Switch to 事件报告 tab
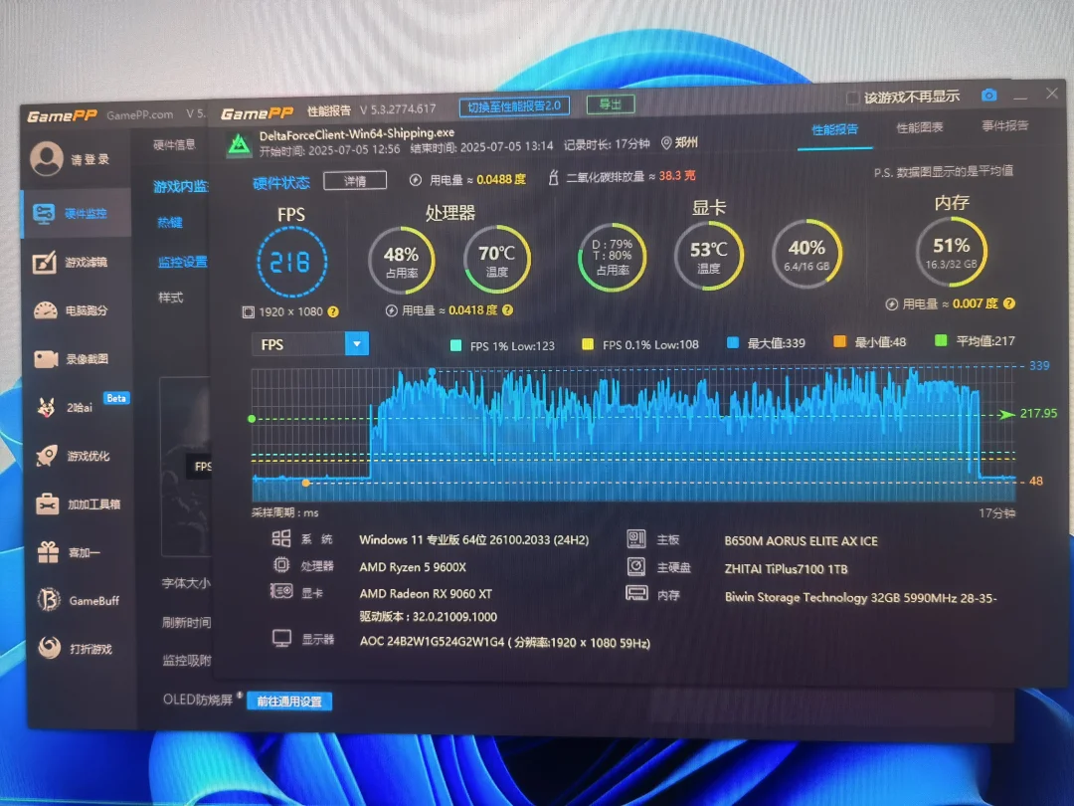 tap(1004, 125)
